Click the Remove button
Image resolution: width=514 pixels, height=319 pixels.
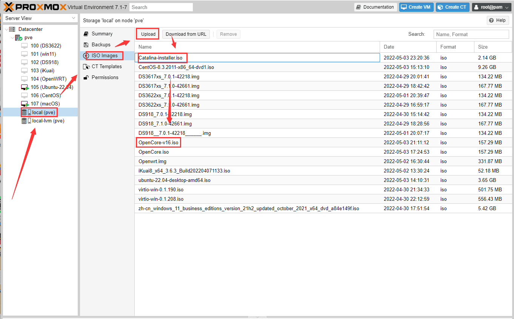click(228, 34)
